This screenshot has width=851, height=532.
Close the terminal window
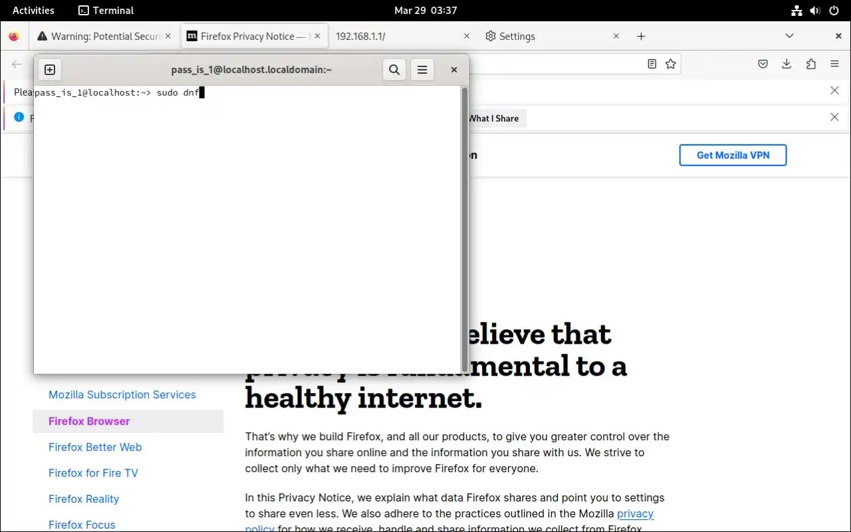pyautogui.click(x=454, y=70)
